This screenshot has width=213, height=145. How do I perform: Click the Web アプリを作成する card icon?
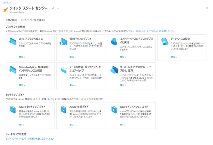(x=14, y=42)
